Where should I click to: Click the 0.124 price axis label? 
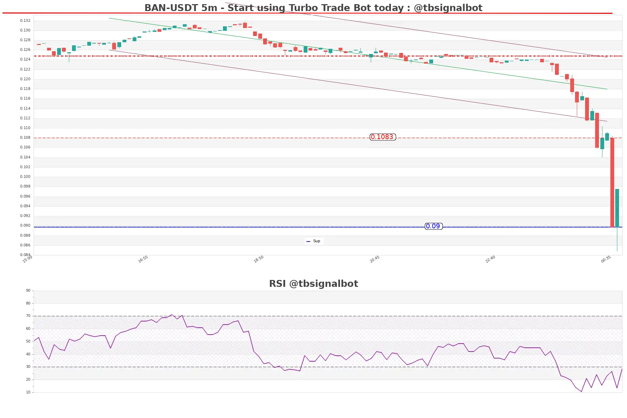coord(25,60)
